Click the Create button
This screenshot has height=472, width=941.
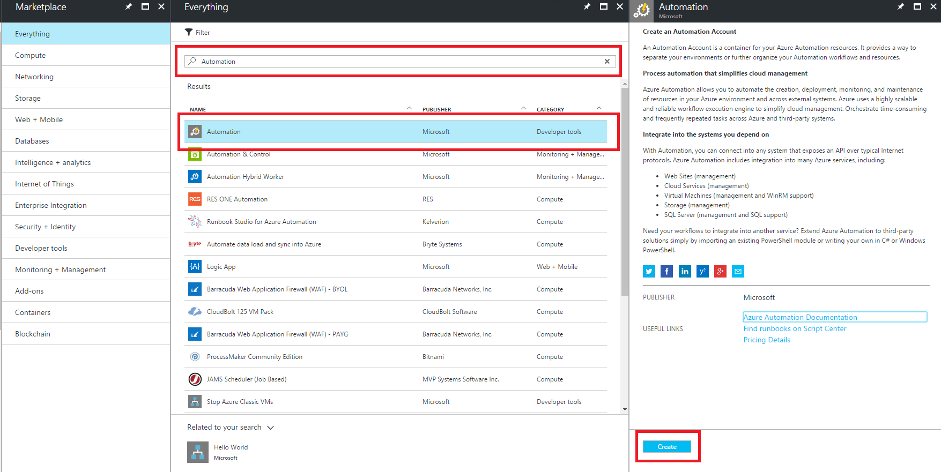pos(667,447)
